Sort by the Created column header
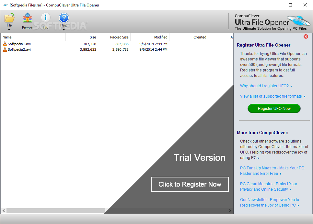 pyautogui.click(x=189, y=37)
